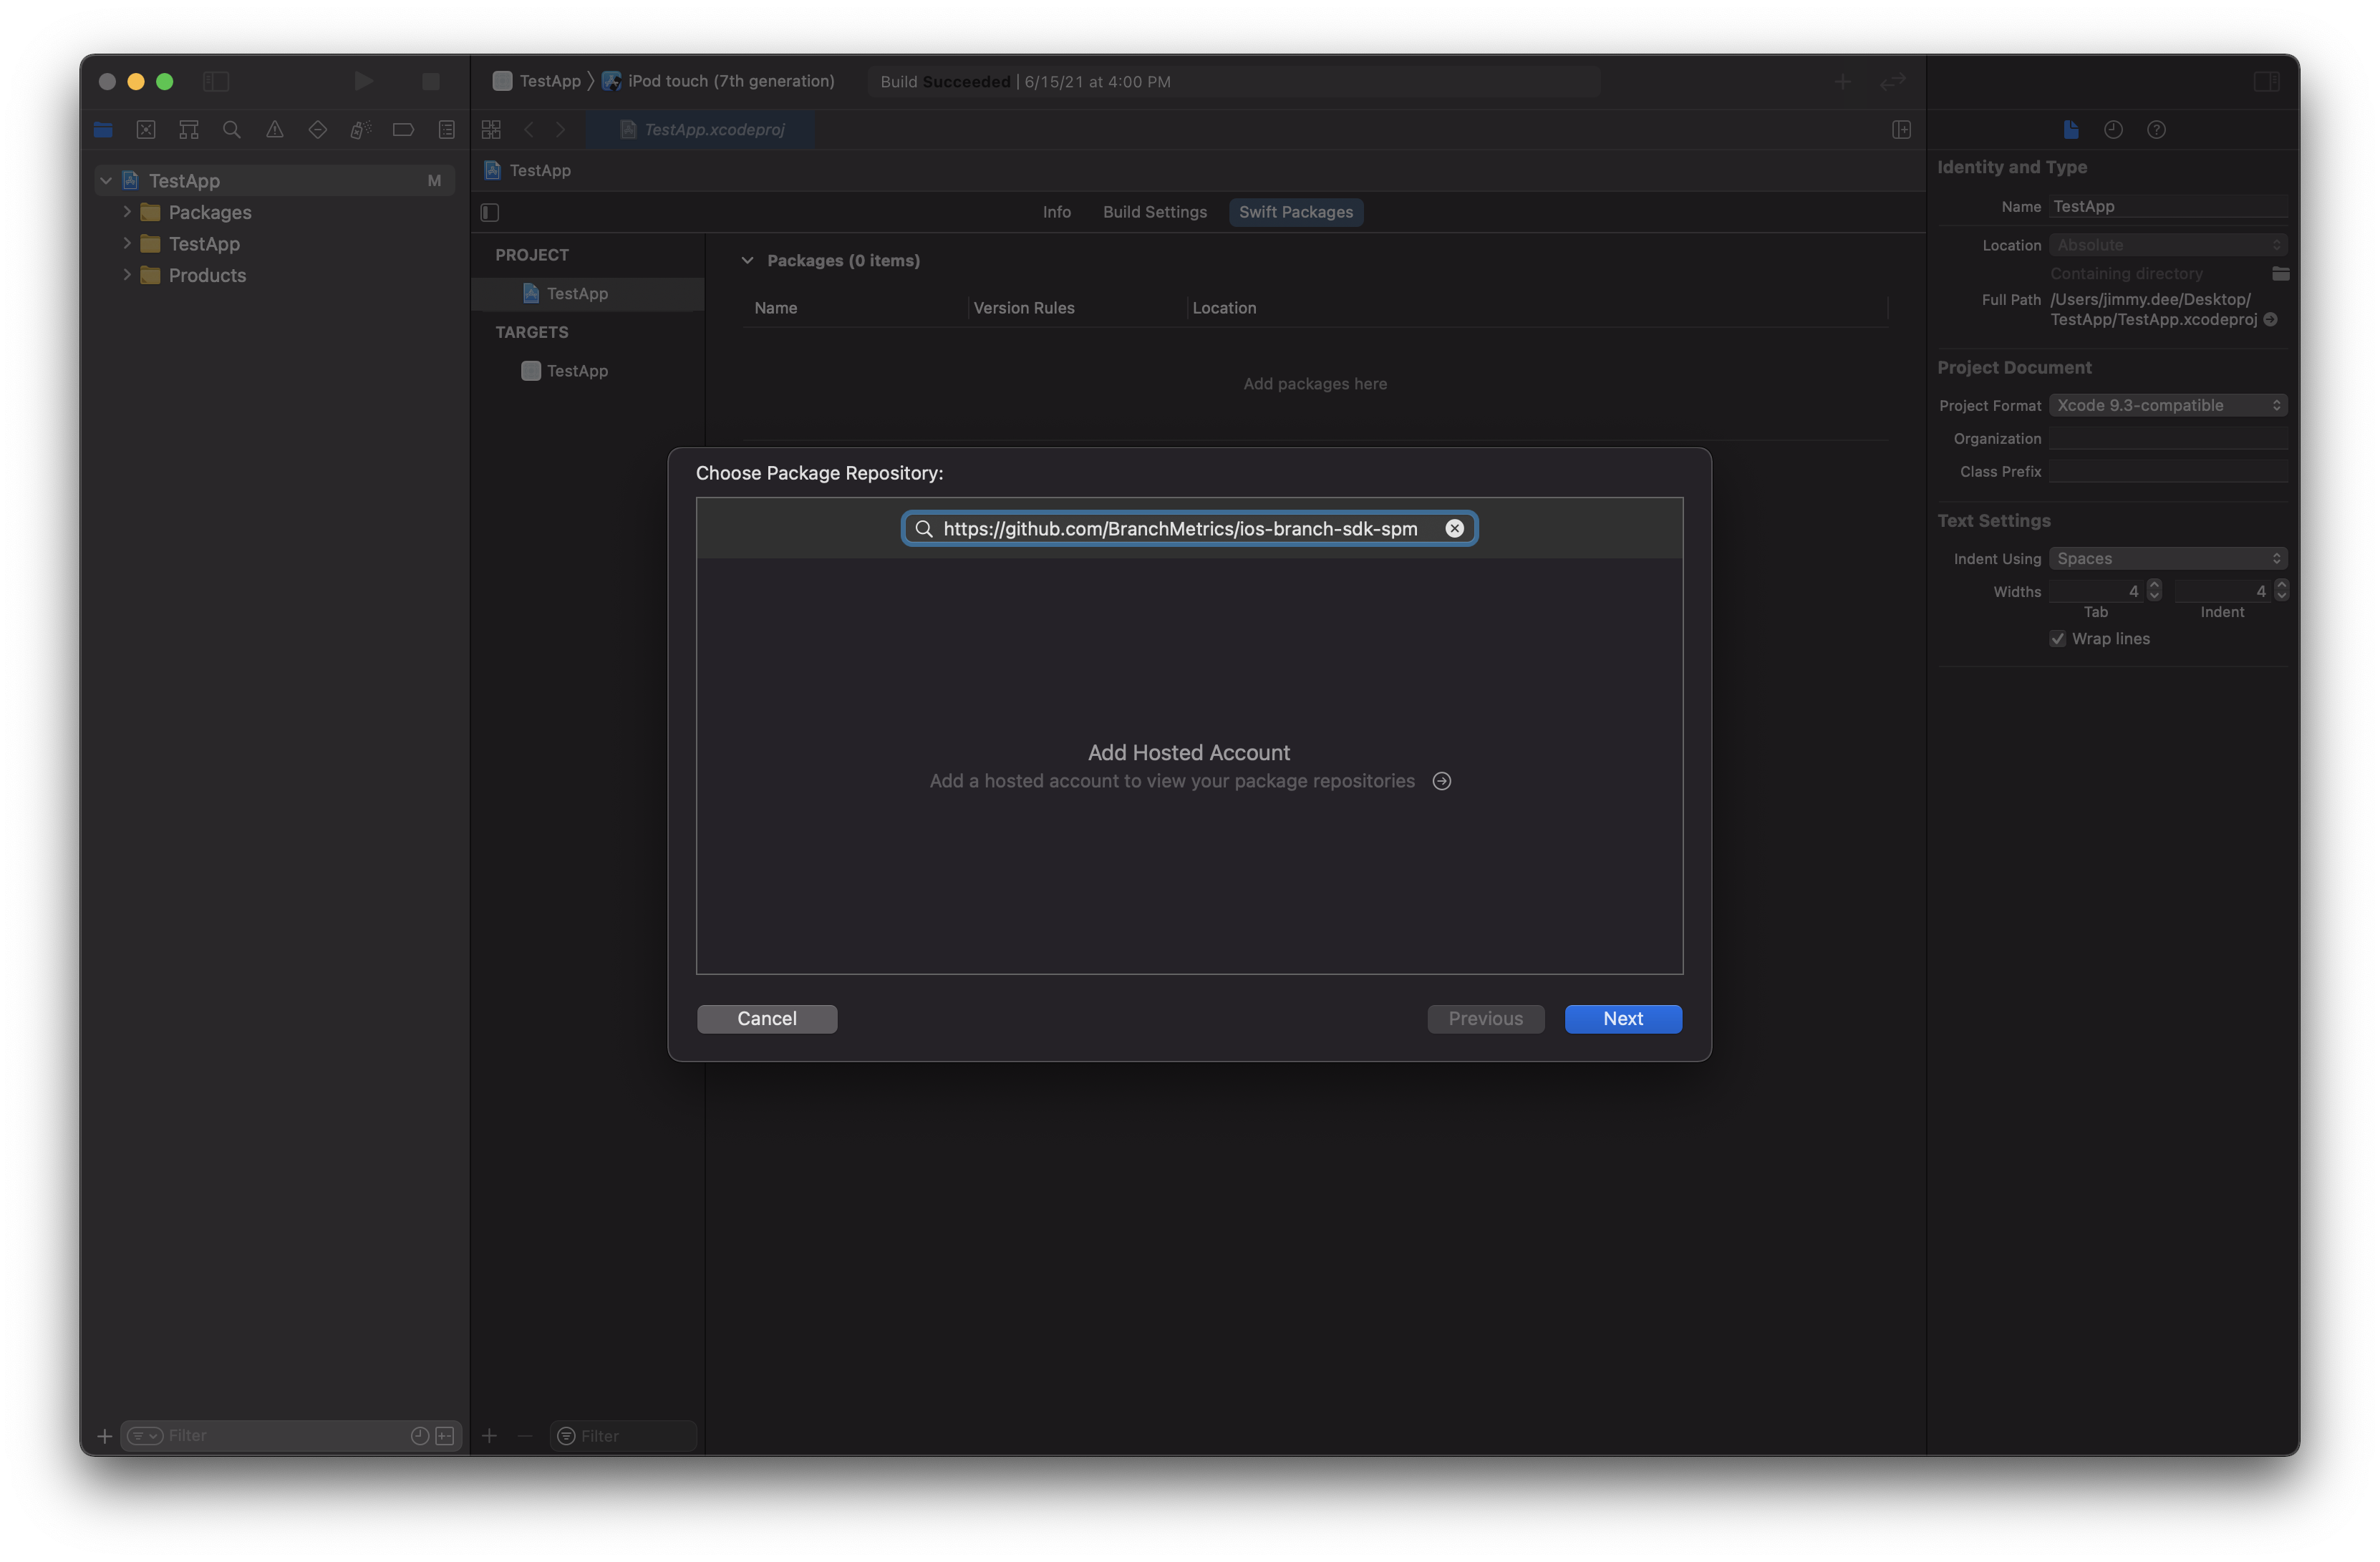Open the Find navigator magnifier icon
The image size is (2380, 1562).
[x=232, y=130]
